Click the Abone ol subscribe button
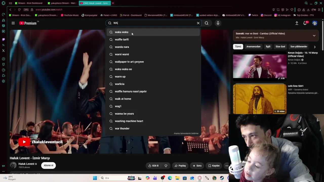The width and height of the screenshot is (324, 182). click(49, 165)
